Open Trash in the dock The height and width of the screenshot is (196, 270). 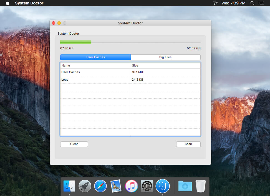pyautogui.click(x=200, y=186)
